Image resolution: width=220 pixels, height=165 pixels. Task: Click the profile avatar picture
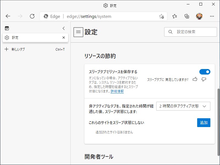pos(199,16)
